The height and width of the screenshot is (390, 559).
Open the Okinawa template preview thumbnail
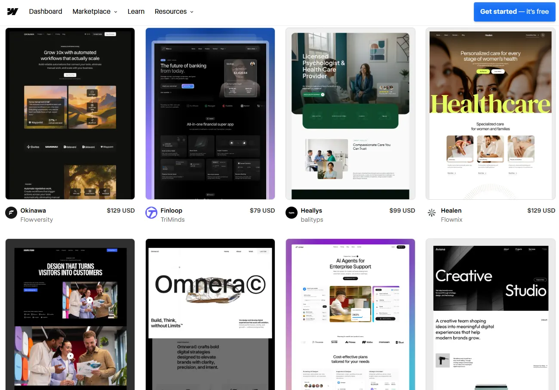(70, 114)
